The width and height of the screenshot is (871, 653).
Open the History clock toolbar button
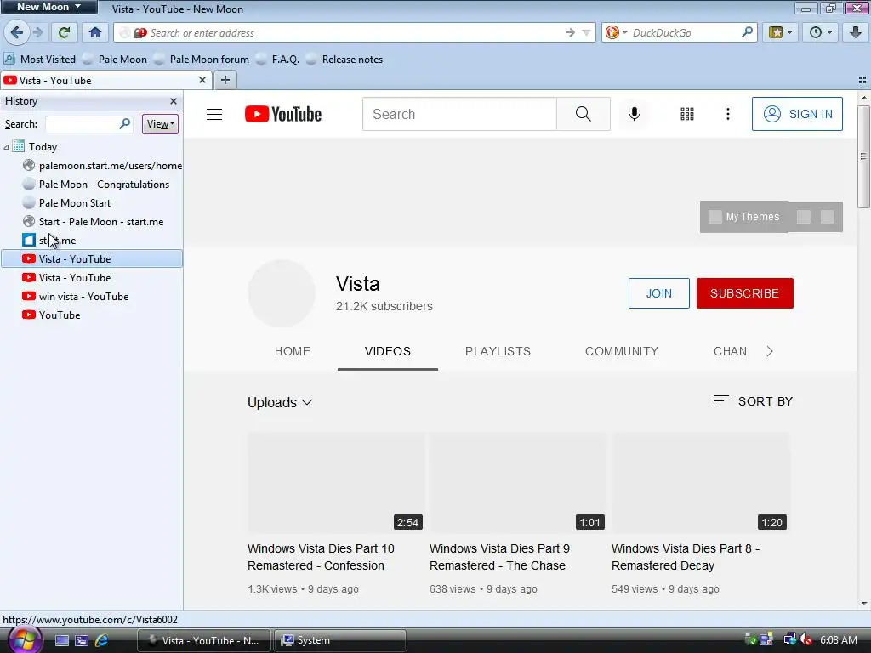tap(820, 32)
